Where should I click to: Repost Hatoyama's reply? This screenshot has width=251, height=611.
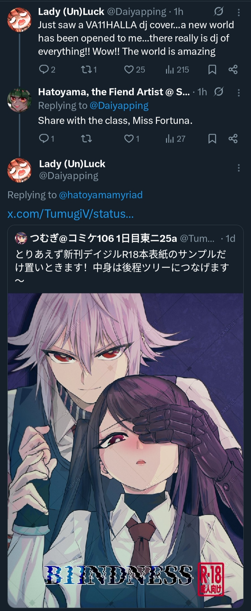point(86,139)
